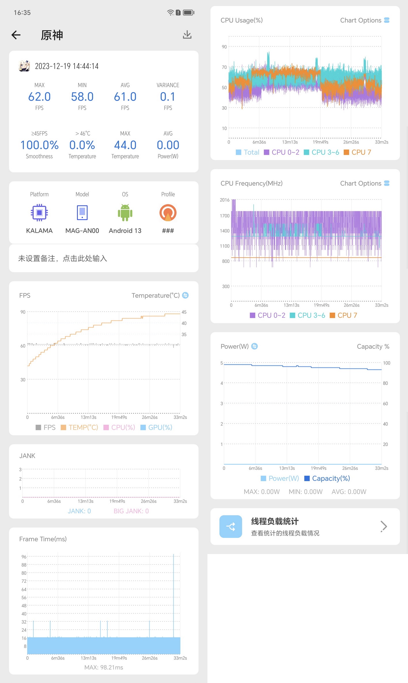The width and height of the screenshot is (408, 683).
Task: Toggle CPU 0~2 in CPU Usage legend
Action: pos(282,152)
